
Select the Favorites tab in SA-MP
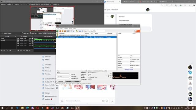point(61,82)
